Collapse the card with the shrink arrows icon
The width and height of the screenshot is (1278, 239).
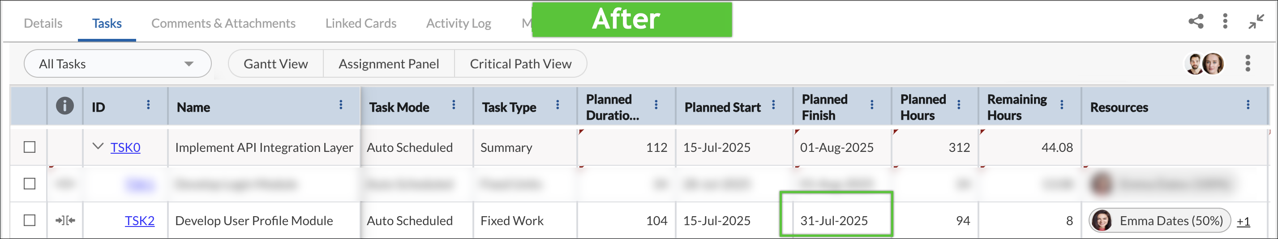pyautogui.click(x=1256, y=21)
